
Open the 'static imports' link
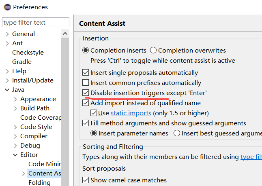coord(131,113)
